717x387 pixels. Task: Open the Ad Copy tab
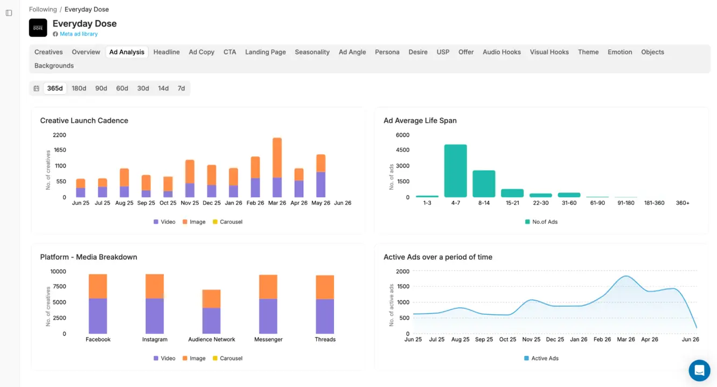[x=201, y=52]
